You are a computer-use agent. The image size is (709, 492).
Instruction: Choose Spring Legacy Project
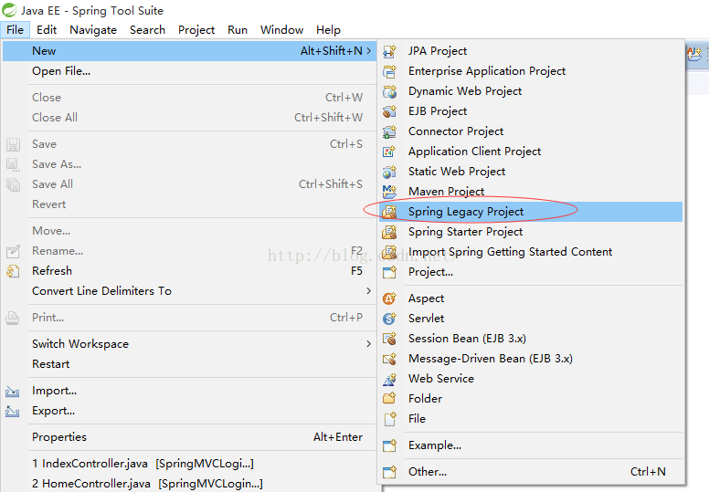[x=531, y=212]
